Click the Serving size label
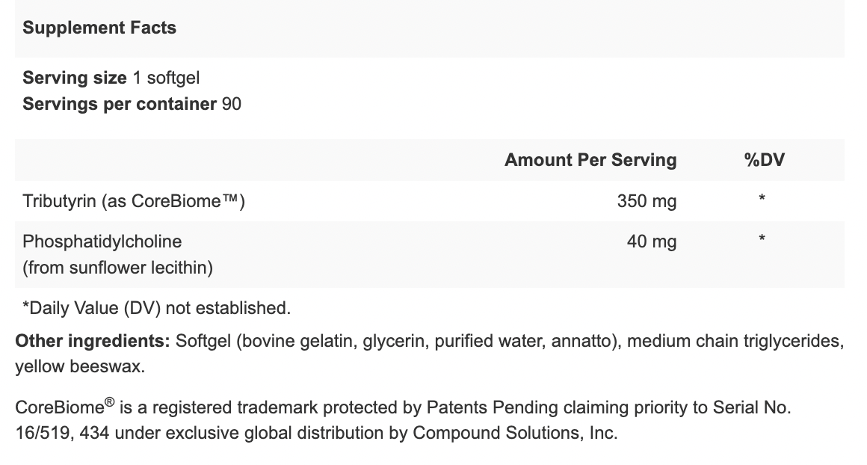This screenshot has width=867, height=465. [75, 78]
